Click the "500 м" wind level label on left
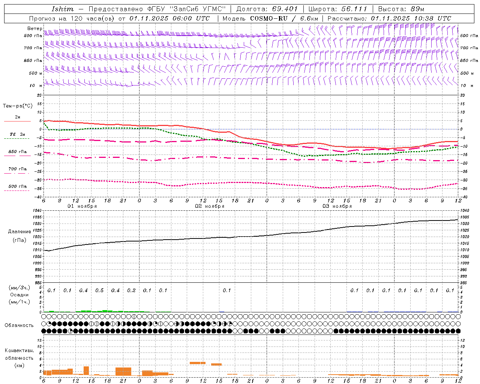480x384 pixels. (35, 73)
